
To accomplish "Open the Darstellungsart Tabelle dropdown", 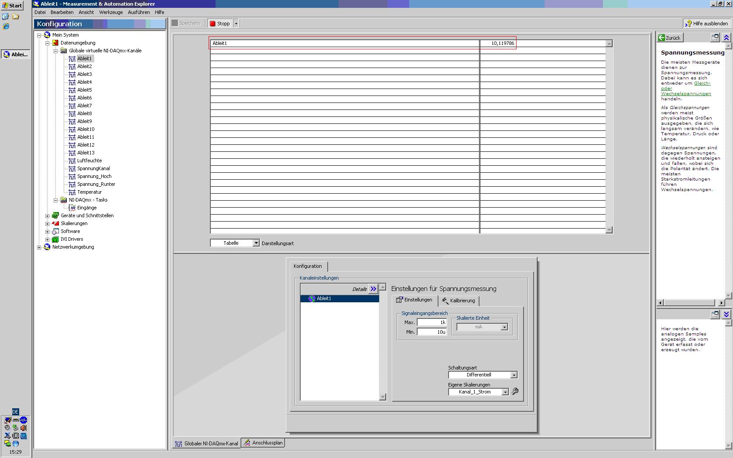I will coord(256,243).
